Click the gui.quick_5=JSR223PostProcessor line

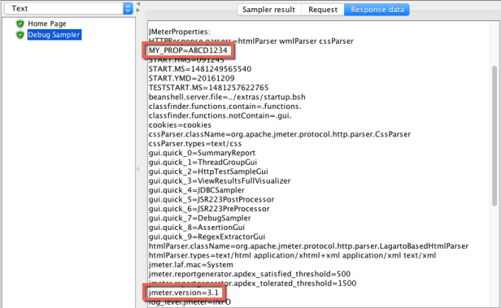coord(211,199)
